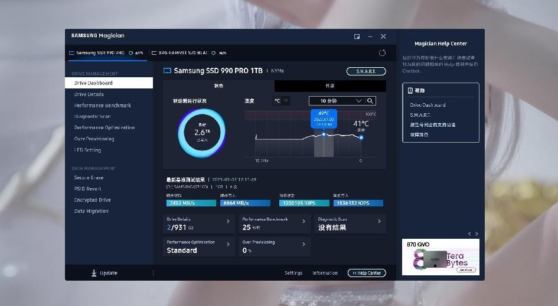Viewport: 558px width, 306px height.
Task: Open S.M.A.R.T. help link
Action: tap(420, 115)
